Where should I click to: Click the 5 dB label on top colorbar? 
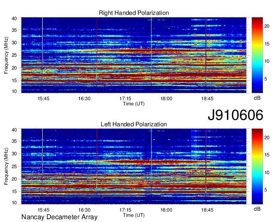pyautogui.click(x=266, y=79)
